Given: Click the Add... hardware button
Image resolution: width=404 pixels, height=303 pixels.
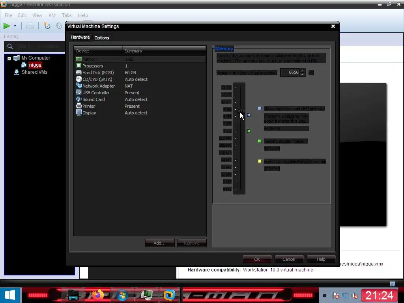Looking at the screenshot, I should [160, 243].
